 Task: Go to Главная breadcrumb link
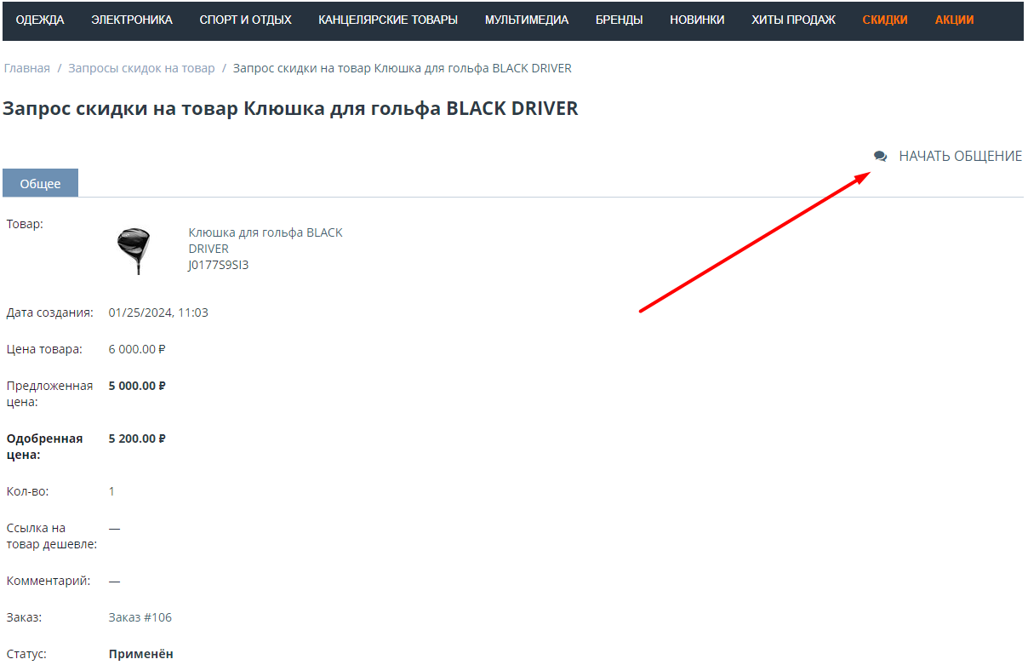click(x=27, y=68)
